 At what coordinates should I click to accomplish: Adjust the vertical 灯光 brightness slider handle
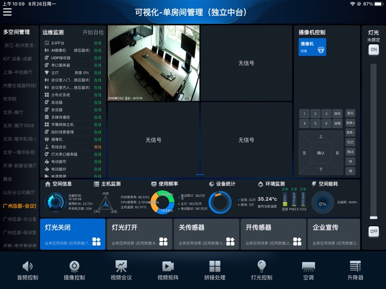click(374, 218)
